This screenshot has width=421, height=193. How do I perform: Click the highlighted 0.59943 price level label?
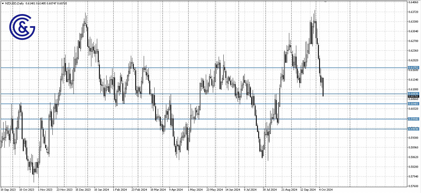tap(414, 118)
